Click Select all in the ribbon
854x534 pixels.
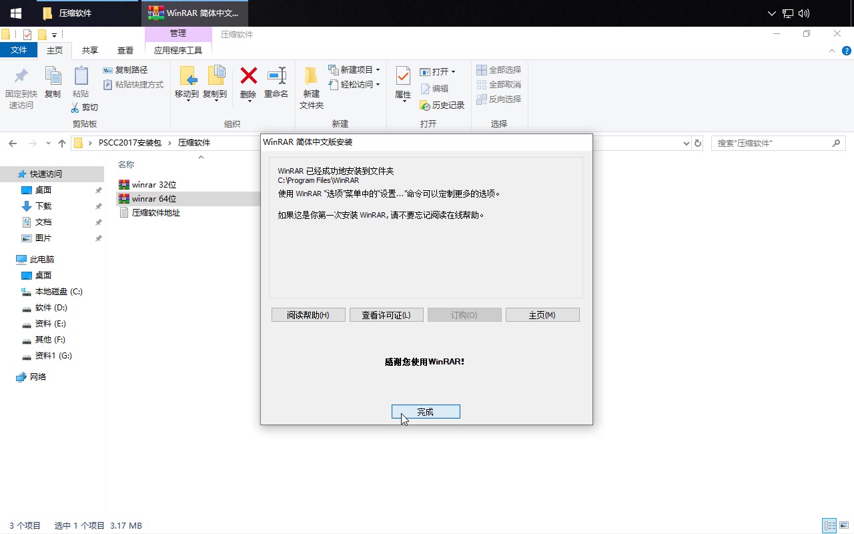(x=499, y=69)
